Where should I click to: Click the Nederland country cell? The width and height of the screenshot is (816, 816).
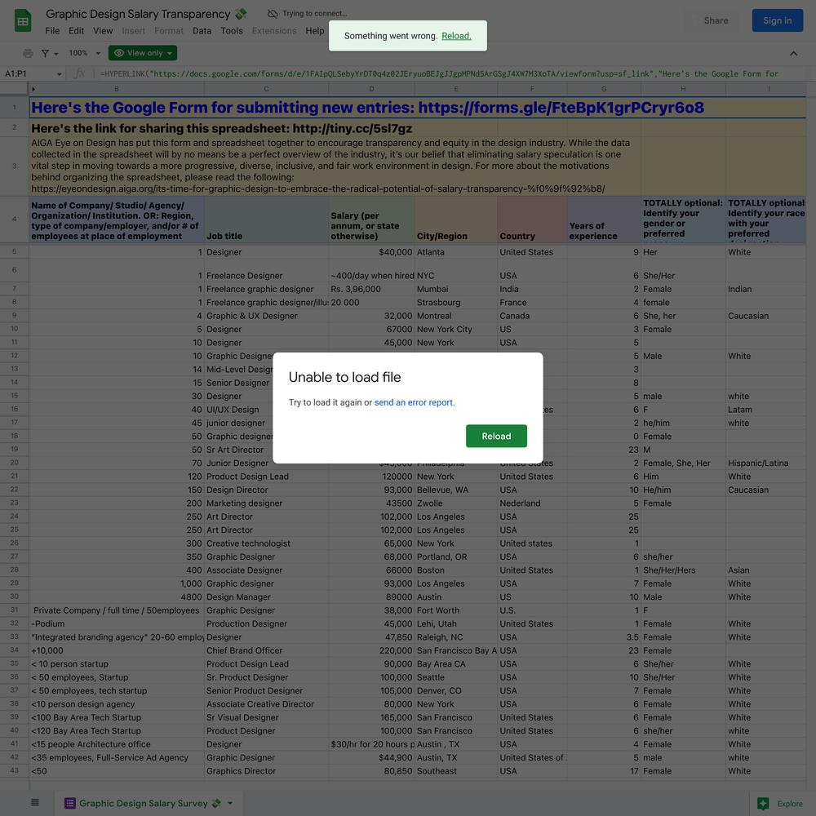[532, 503]
